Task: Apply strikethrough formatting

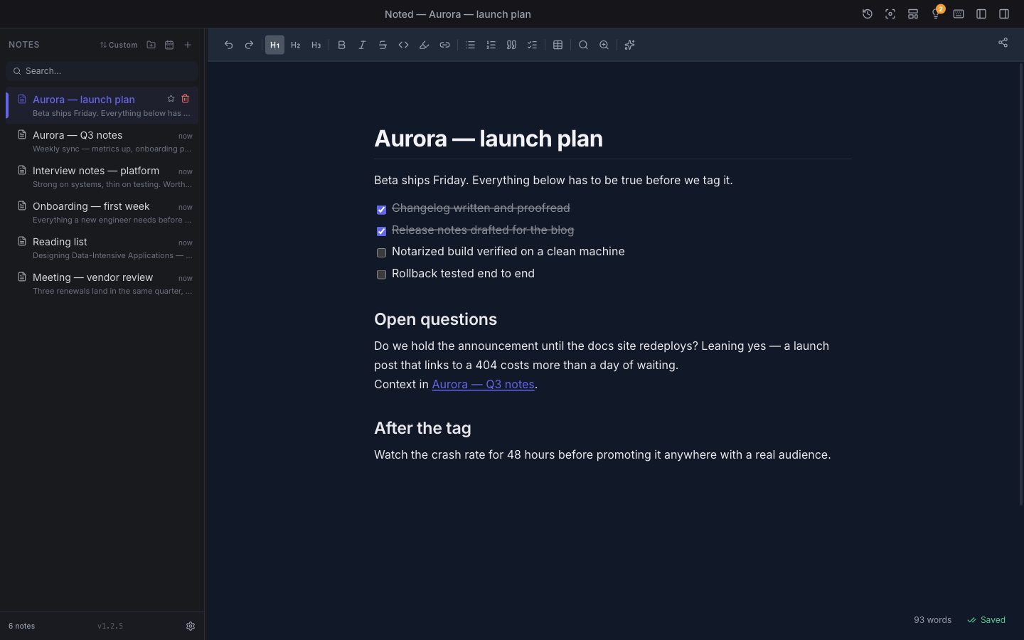Action: coord(383,45)
